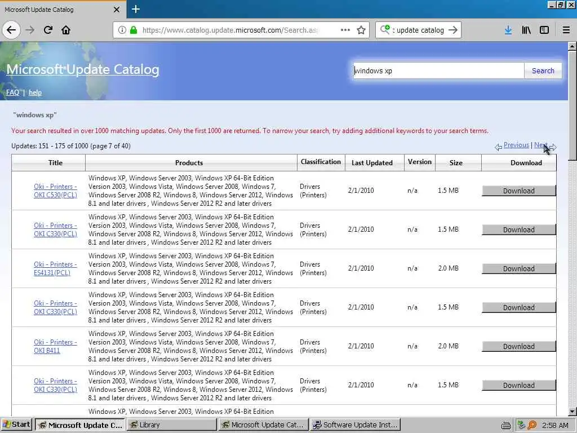
Task: Click the keyboard icon in system tray
Action: pyautogui.click(x=506, y=425)
